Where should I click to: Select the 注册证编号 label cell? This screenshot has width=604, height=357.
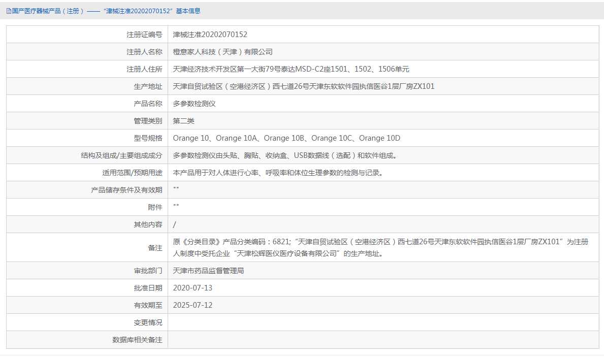pos(87,35)
